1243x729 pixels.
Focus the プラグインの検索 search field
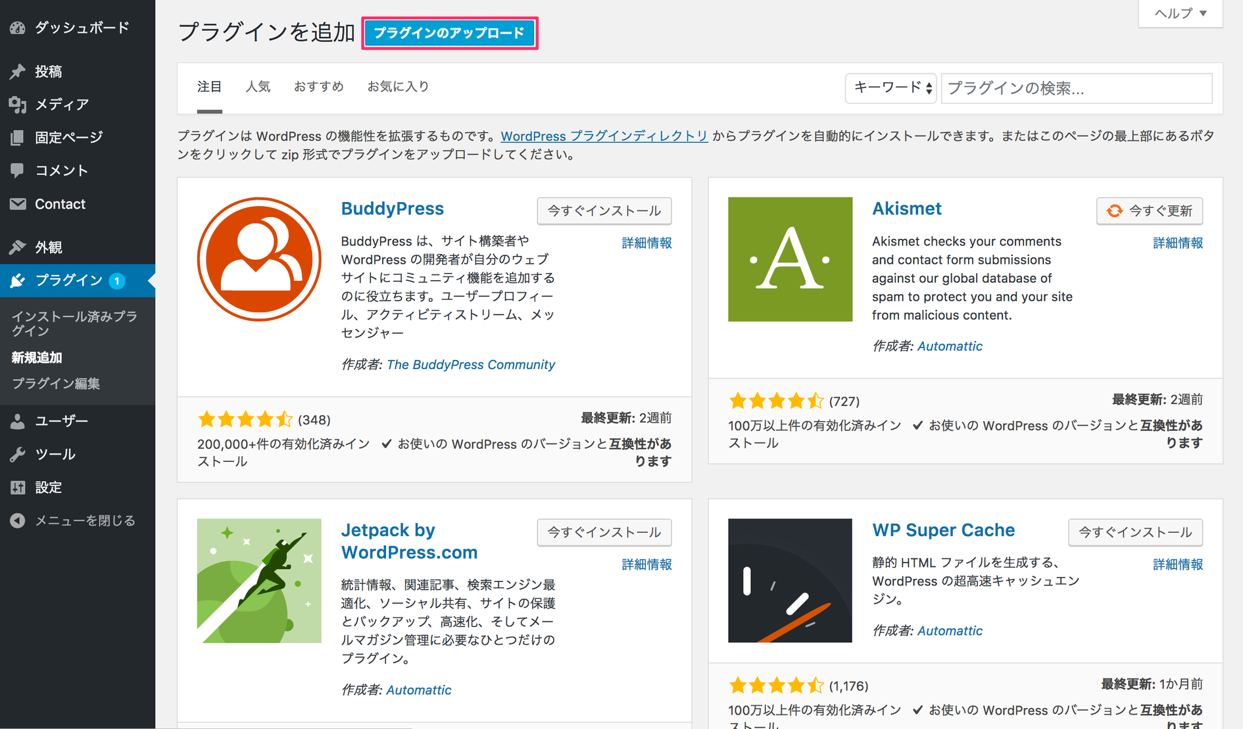pyautogui.click(x=1077, y=88)
